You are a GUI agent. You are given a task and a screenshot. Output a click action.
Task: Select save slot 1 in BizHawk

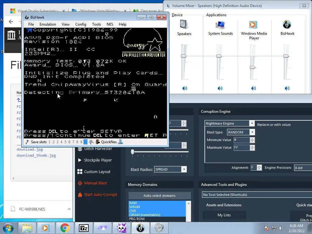click(x=49, y=142)
